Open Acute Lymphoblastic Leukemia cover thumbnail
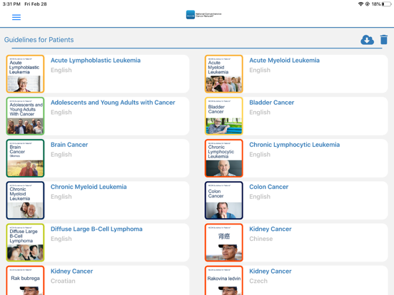Screen dimensions: 394x295 click(x=25, y=74)
